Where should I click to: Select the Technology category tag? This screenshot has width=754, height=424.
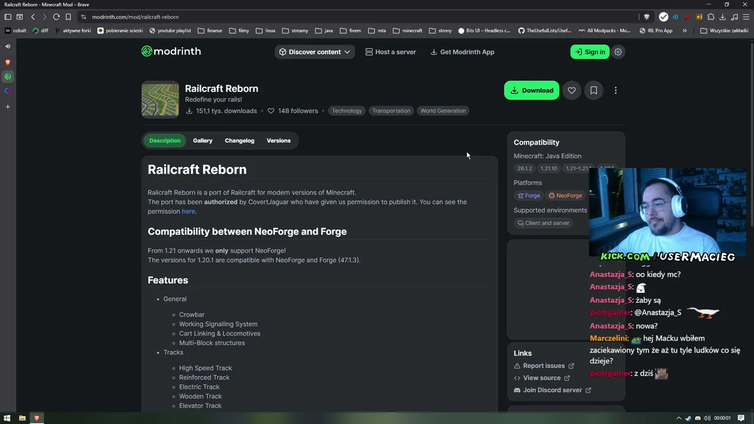[347, 111]
